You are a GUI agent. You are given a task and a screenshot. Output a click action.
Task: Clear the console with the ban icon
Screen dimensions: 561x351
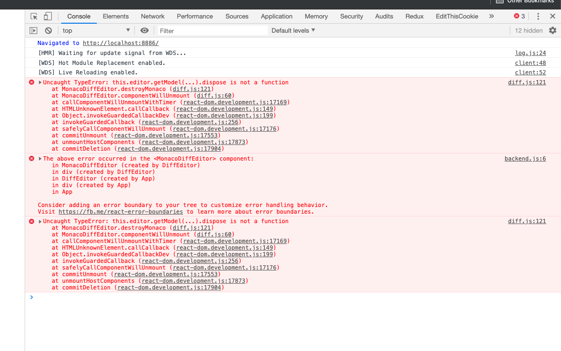pyautogui.click(x=48, y=31)
